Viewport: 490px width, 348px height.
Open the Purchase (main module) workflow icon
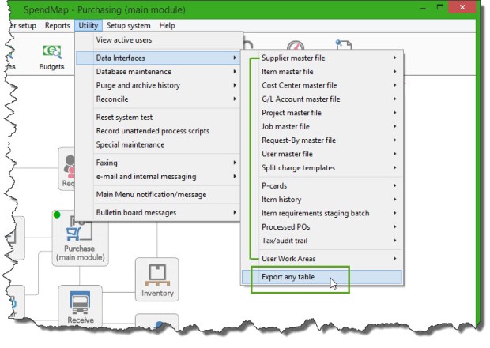[x=81, y=239]
